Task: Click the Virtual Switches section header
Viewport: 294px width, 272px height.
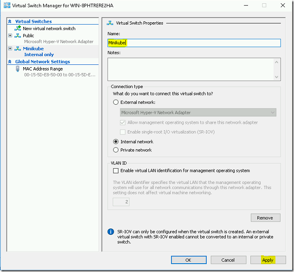Action: tap(33, 21)
